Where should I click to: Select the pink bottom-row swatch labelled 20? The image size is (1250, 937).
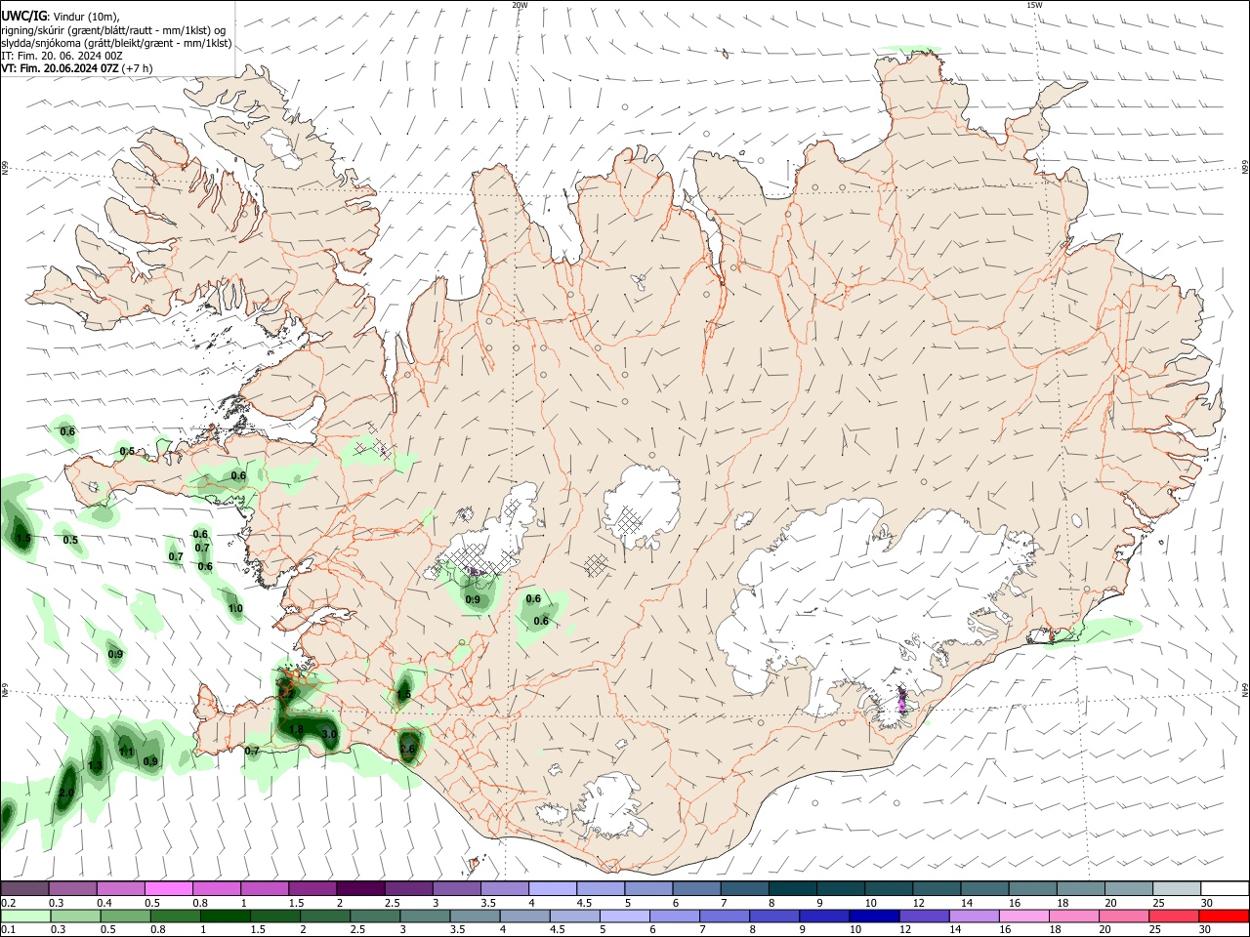(x=1124, y=917)
